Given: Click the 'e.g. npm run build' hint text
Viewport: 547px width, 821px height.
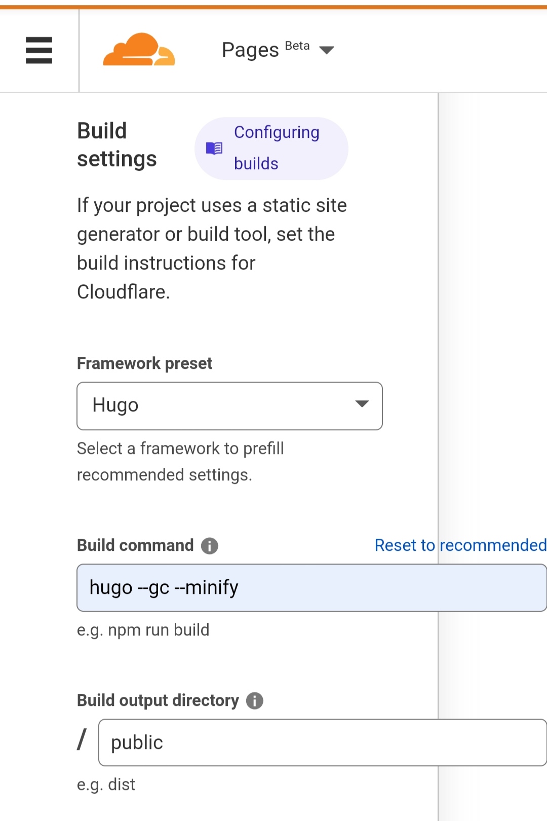Looking at the screenshot, I should pyautogui.click(x=143, y=630).
